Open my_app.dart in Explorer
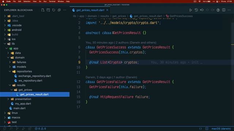This screenshot has width=234, height=131. pyautogui.click(x=23, y=103)
